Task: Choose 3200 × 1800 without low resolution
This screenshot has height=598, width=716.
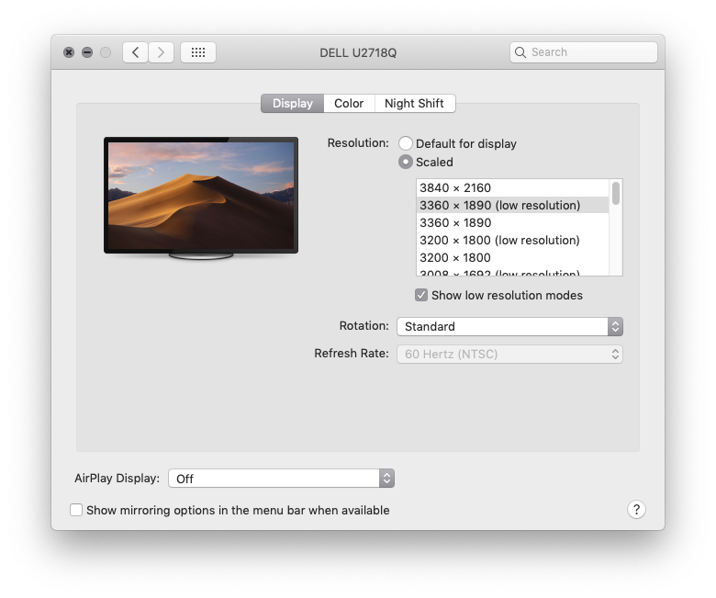Action: pos(512,257)
